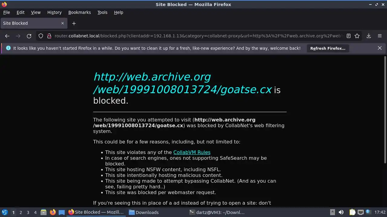
Task: Click 'This site intentionally hosting malicious content.'
Action: coord(164,175)
